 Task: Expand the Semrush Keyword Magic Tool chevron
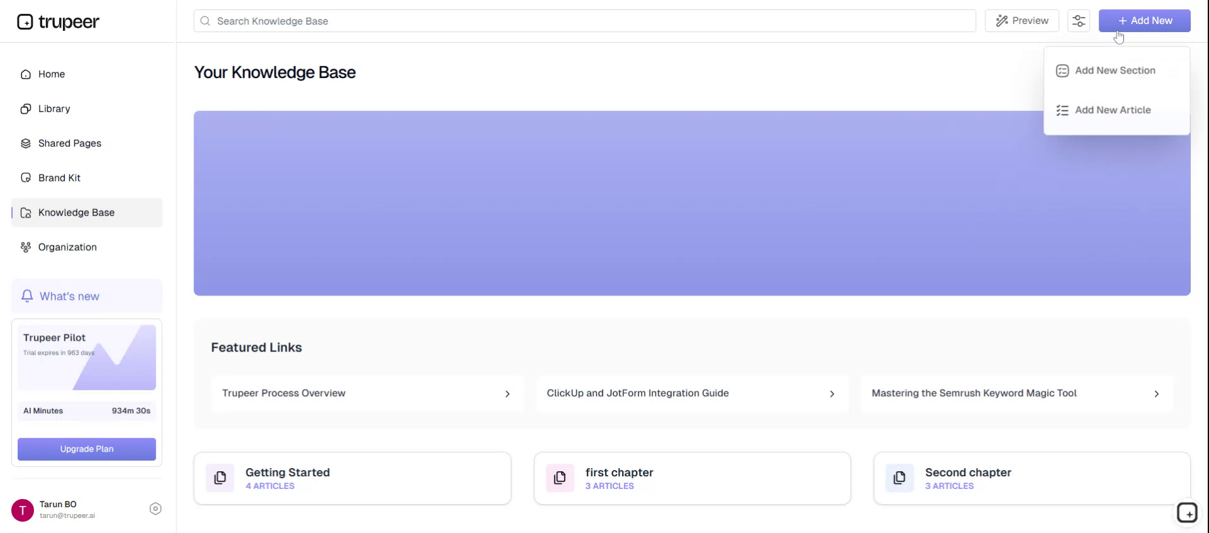tap(1157, 394)
